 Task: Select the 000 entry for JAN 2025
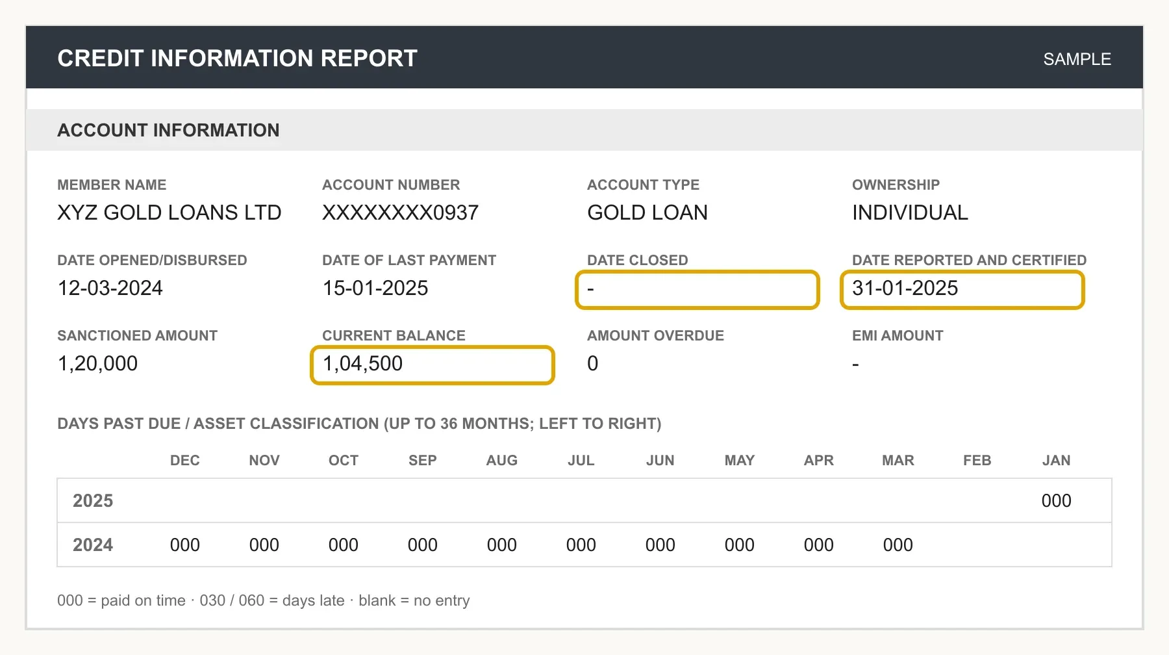coord(1056,500)
